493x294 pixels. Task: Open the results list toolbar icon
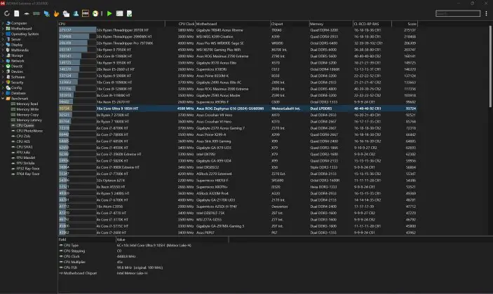pos(119,13)
